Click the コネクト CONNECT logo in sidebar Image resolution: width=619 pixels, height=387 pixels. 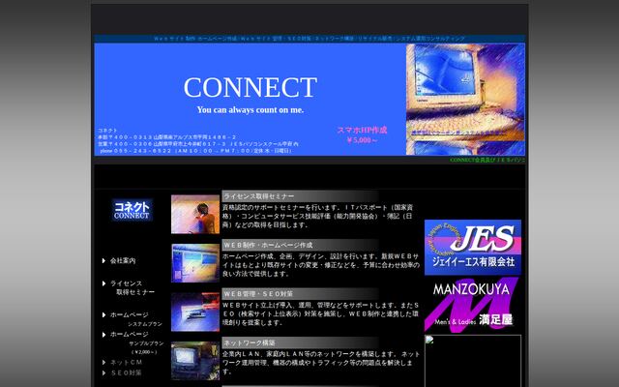click(132, 210)
